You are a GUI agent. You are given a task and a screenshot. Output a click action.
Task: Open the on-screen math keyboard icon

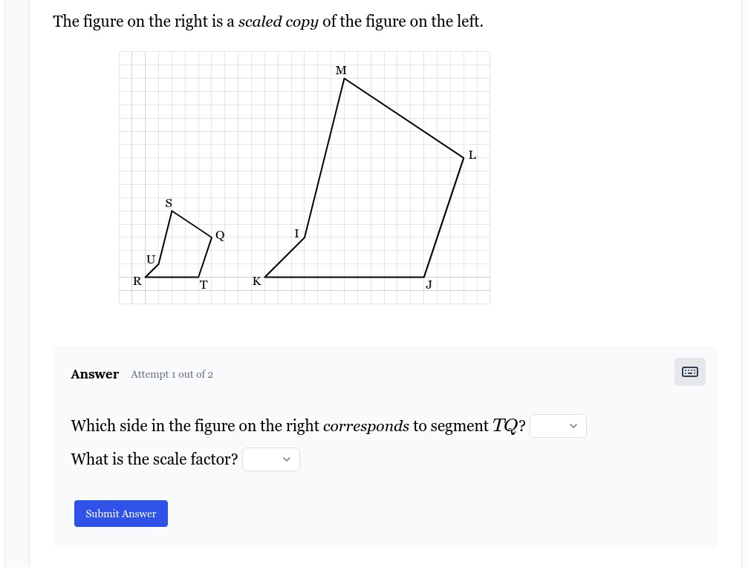pyautogui.click(x=690, y=372)
